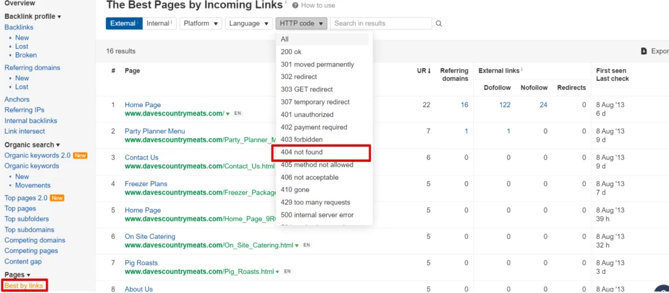This screenshot has width=669, height=293.
Task: Open Referring IPs sidebar link
Action: click(x=24, y=110)
